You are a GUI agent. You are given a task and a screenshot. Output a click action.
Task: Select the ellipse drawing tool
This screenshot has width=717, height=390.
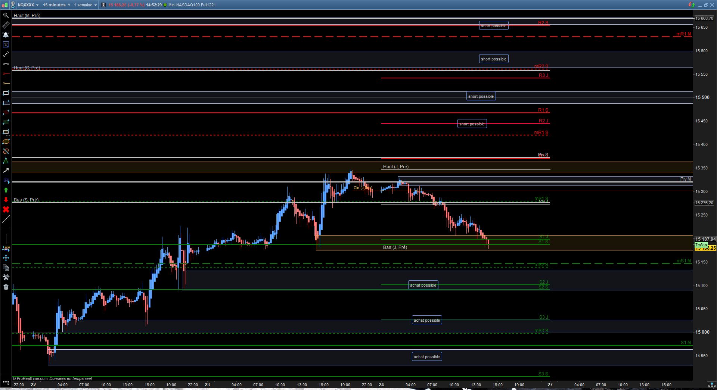(6, 141)
